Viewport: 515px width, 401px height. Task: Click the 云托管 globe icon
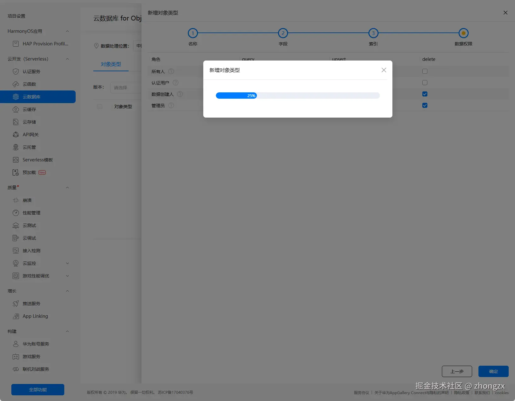tap(15, 147)
